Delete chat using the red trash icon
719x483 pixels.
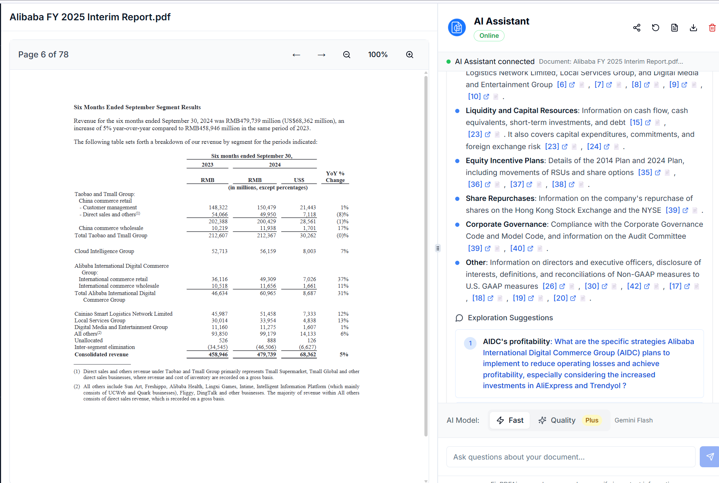coord(712,28)
